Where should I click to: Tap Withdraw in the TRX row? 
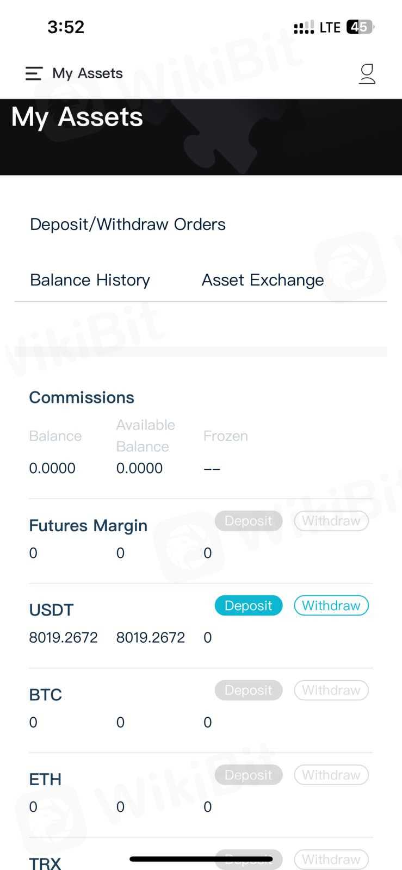pyautogui.click(x=331, y=859)
